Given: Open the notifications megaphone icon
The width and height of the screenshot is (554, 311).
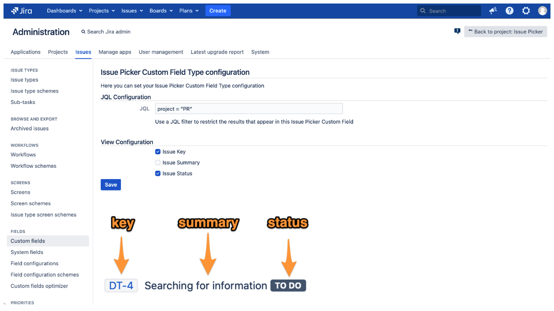Looking at the screenshot, I should pos(493,11).
